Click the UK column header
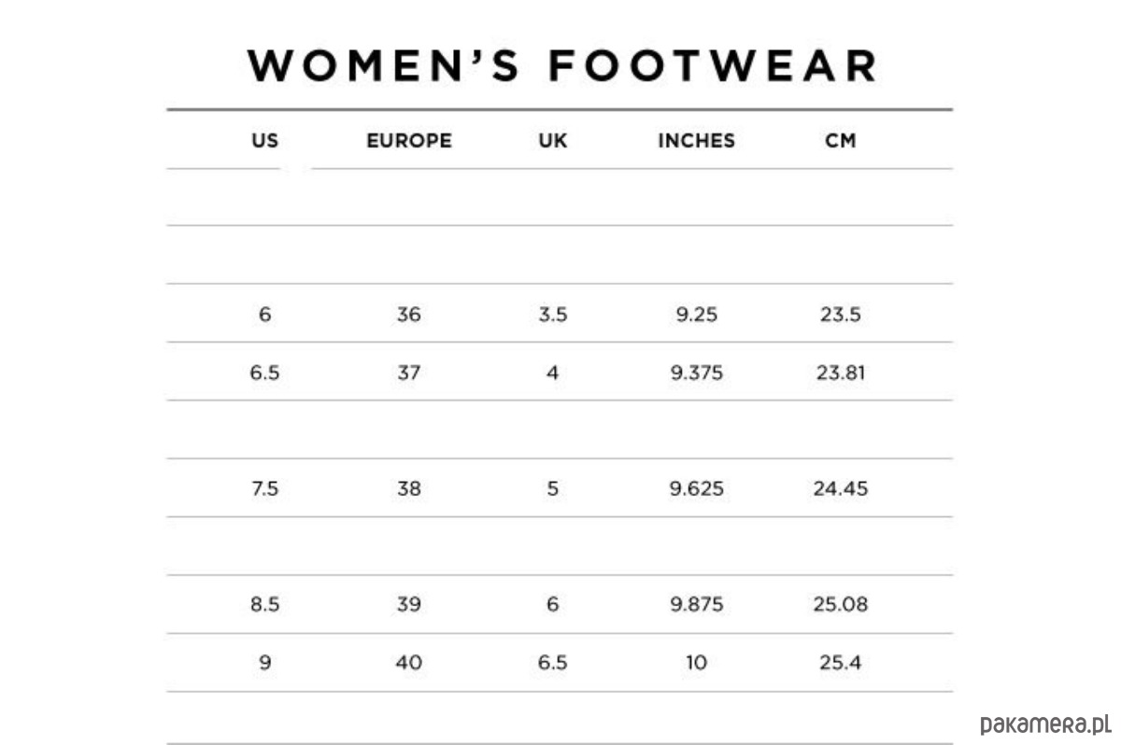 553,141
